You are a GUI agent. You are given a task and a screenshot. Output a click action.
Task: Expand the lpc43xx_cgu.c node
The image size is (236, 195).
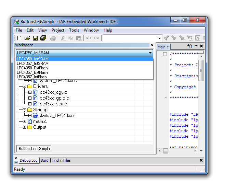[x=30, y=92]
